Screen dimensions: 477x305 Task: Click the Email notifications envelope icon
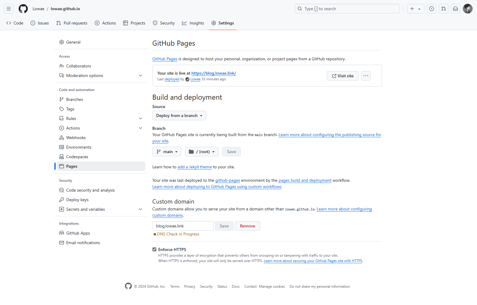pyautogui.click(x=62, y=243)
